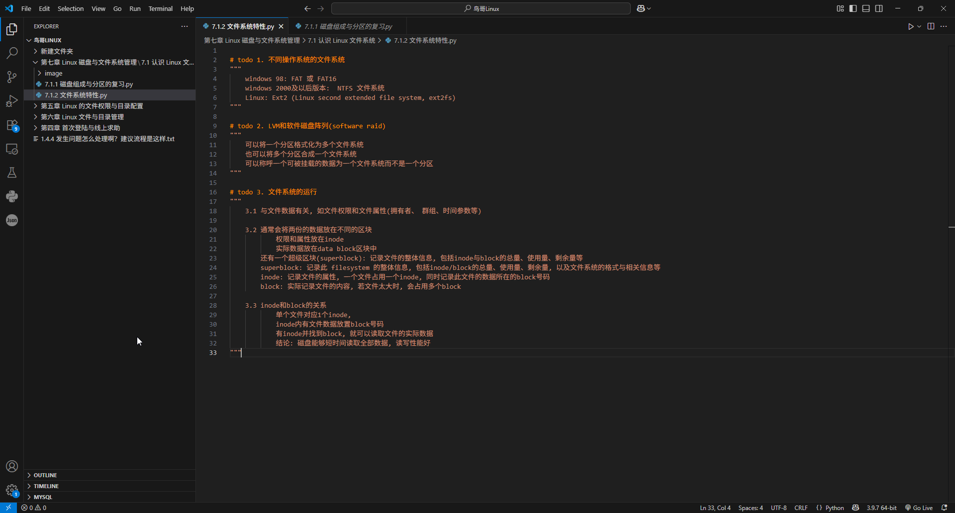The width and height of the screenshot is (955, 513).
Task: Open the Terminal menu
Action: [x=160, y=8]
